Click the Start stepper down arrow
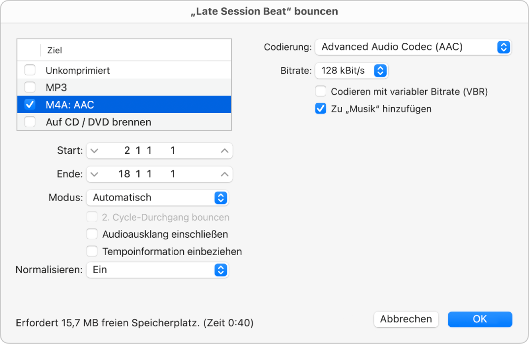The width and height of the screenshot is (529, 344). tap(93, 150)
